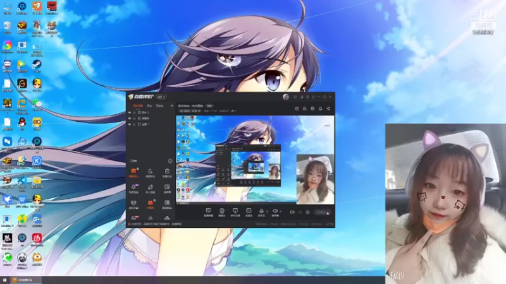Click the plus button beside scene tabs

[172, 105]
